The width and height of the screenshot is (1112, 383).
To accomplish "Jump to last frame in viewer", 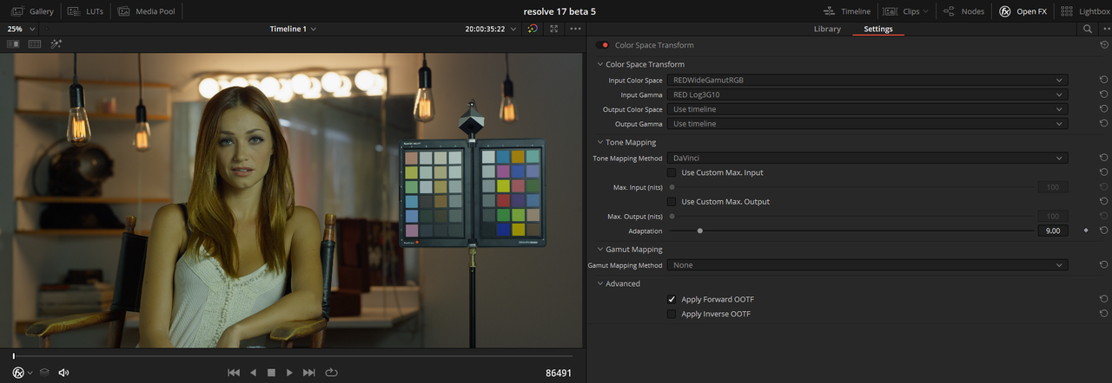I will pyautogui.click(x=309, y=373).
